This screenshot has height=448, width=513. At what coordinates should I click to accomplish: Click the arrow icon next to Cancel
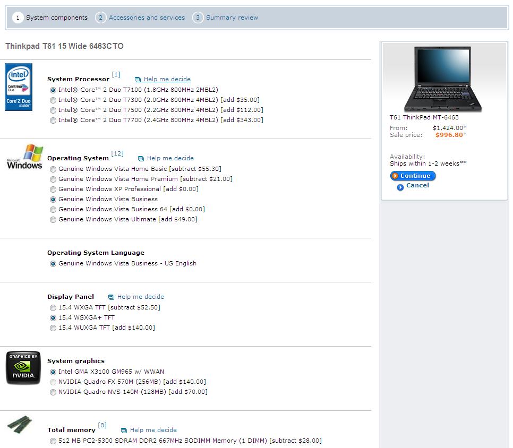[x=400, y=187]
